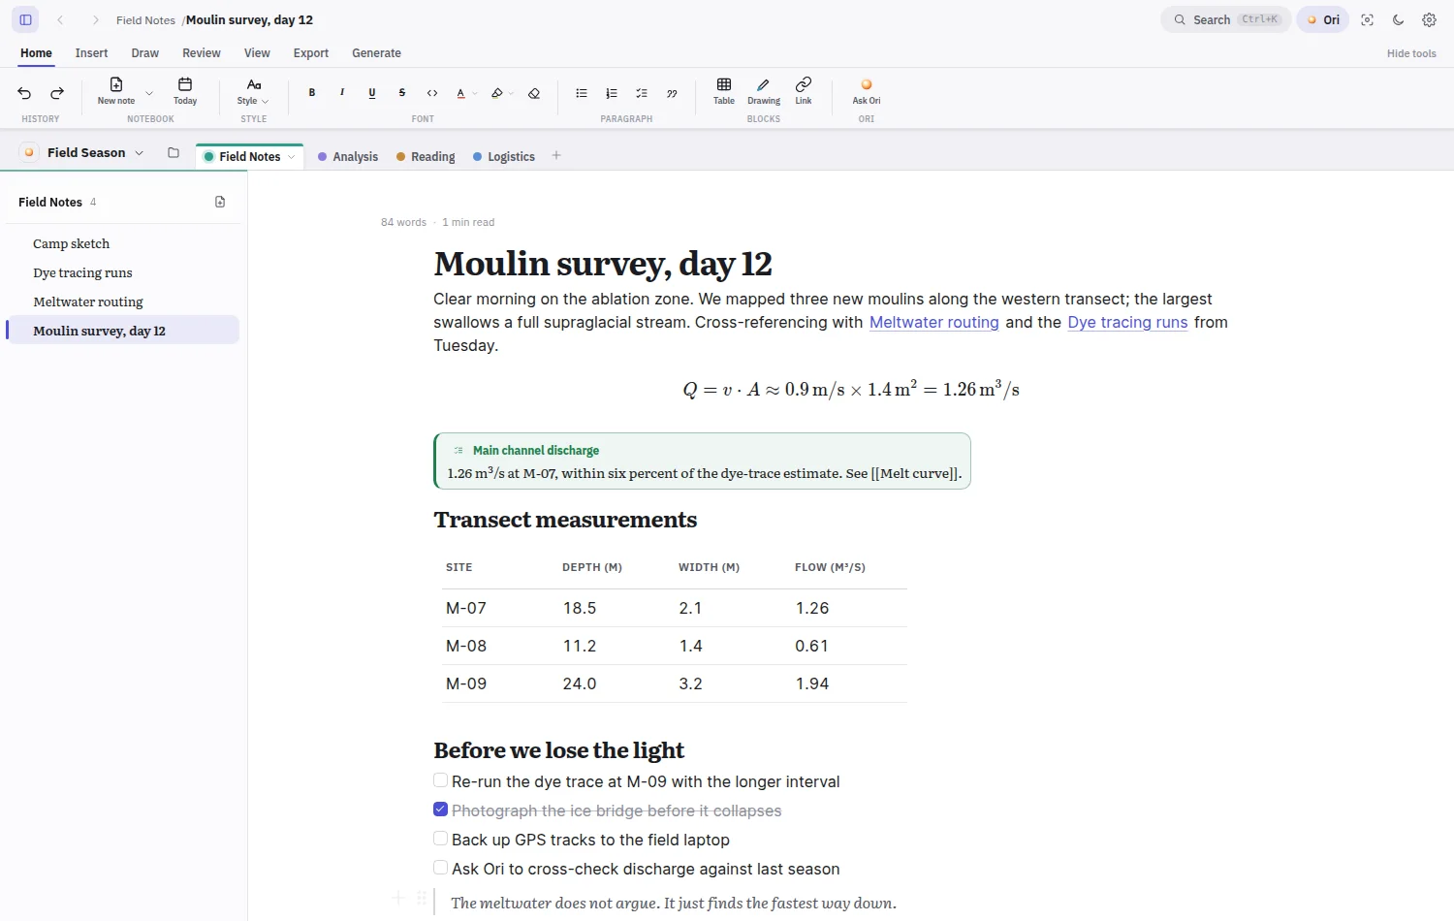Screen dimensions: 1454x921
Task: Insert a Drawing block
Action: coord(764,91)
